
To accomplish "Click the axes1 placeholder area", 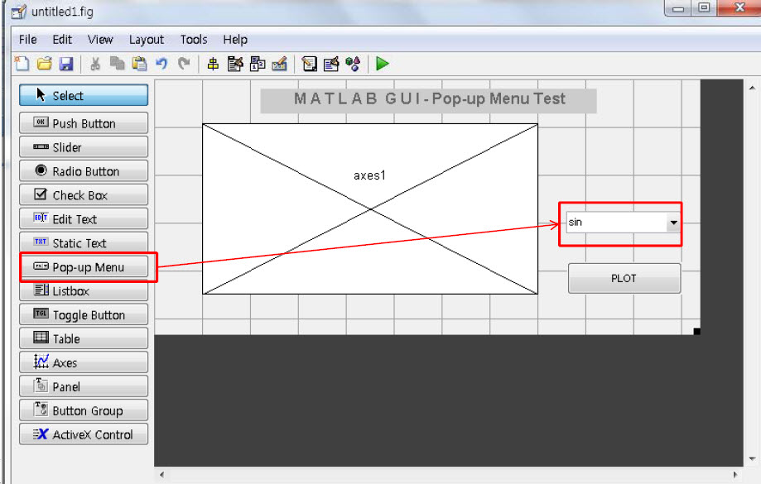I will (x=370, y=208).
